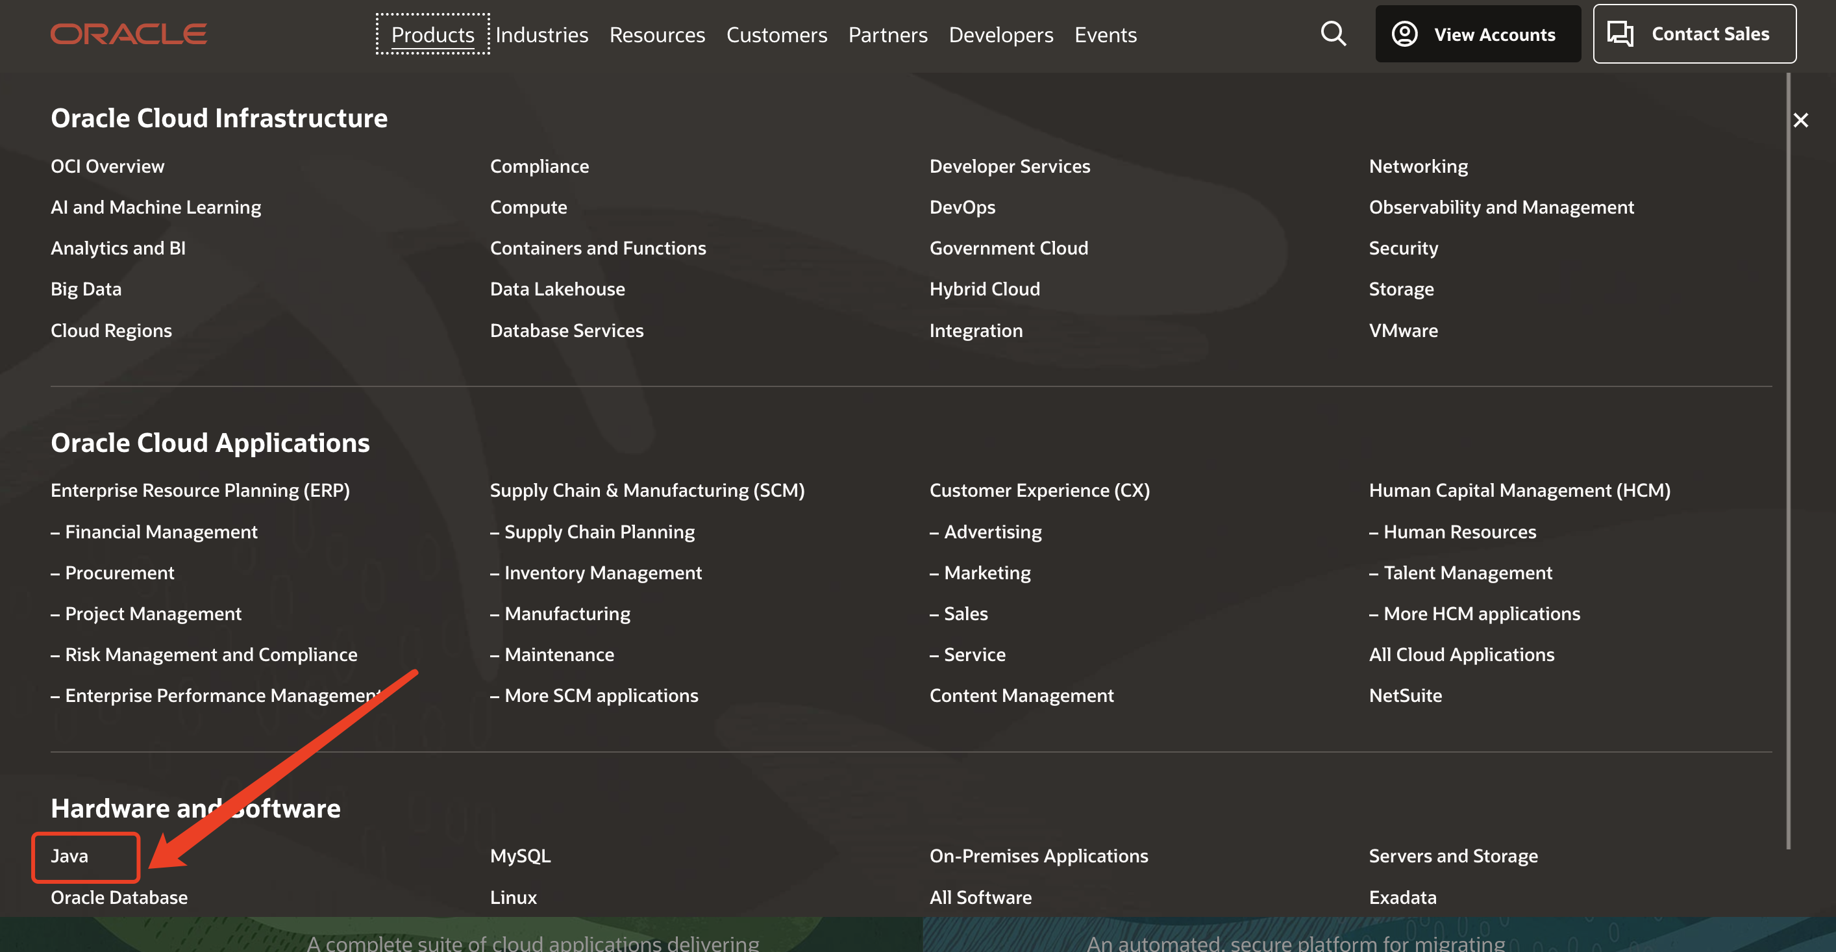Go to Data Lakehouse

pos(557,289)
